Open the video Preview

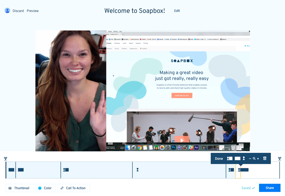pyautogui.click(x=33, y=11)
